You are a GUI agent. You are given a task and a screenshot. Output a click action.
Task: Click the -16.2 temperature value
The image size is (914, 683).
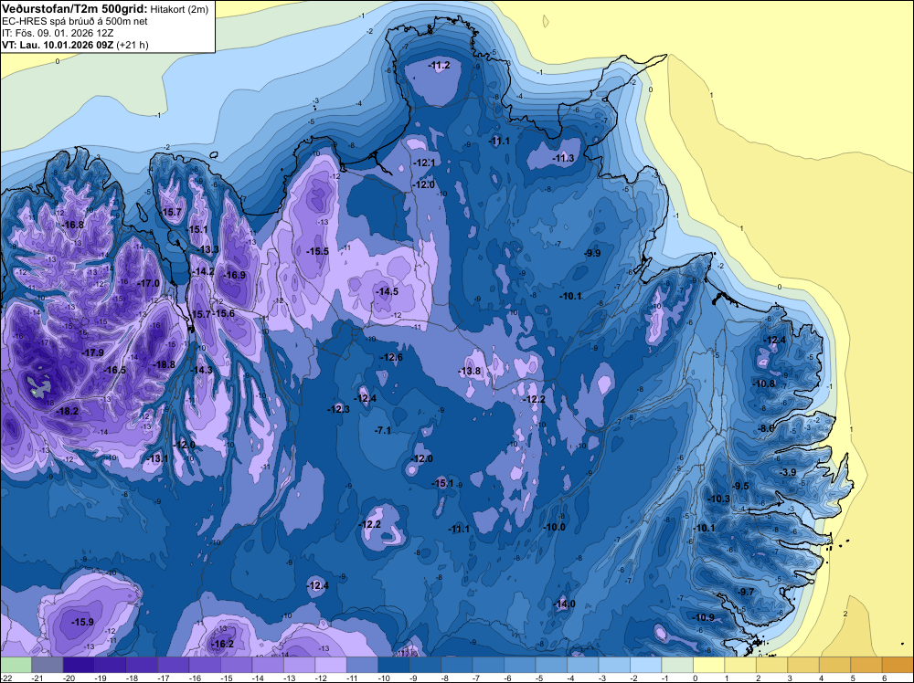(223, 644)
